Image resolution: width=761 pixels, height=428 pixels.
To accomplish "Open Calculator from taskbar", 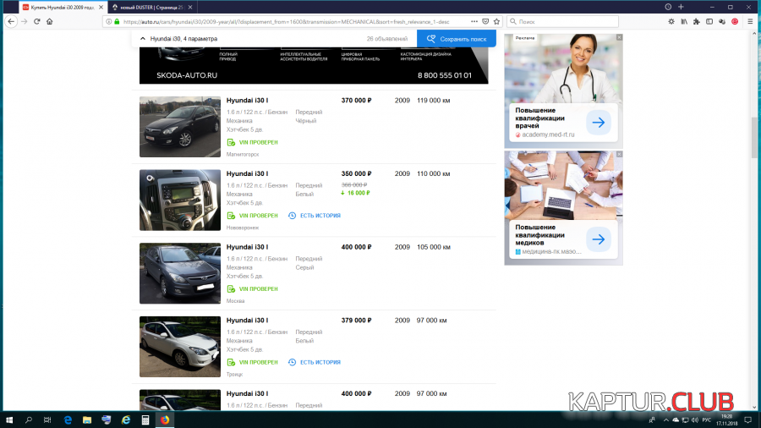I will click(145, 420).
